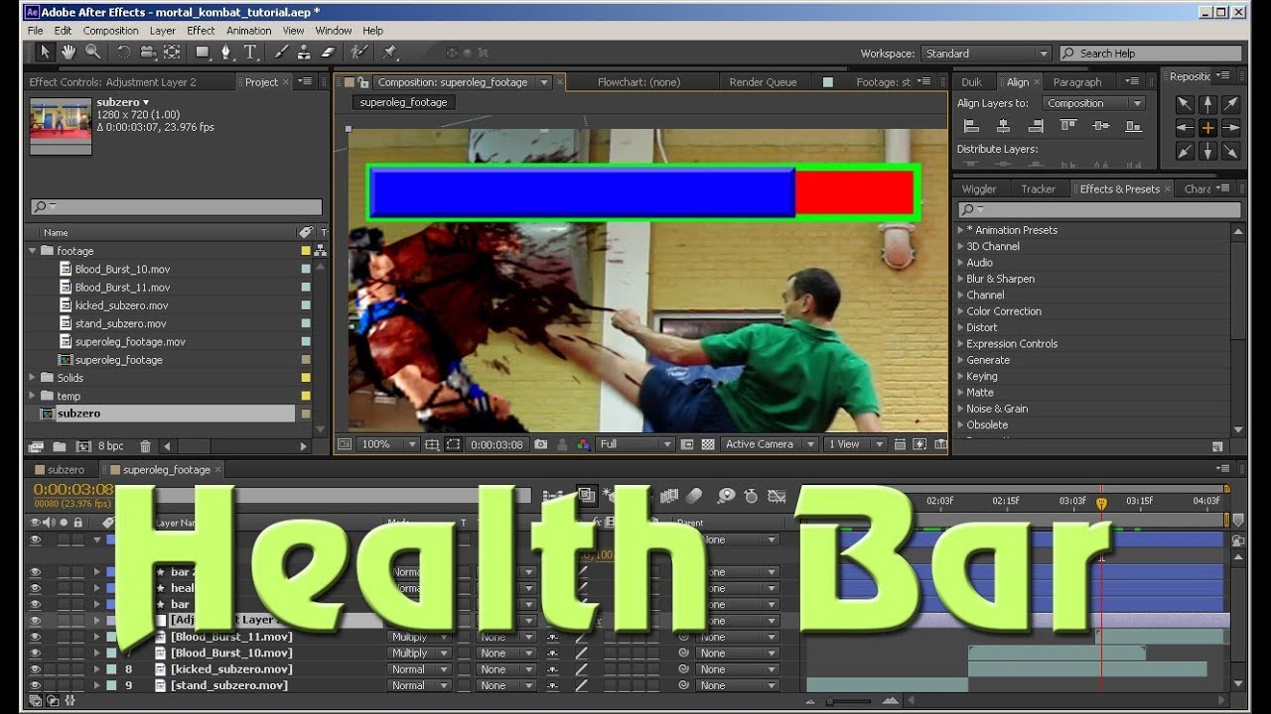Open resolution Full dropdown
This screenshot has height=714, width=1271.
coord(635,444)
